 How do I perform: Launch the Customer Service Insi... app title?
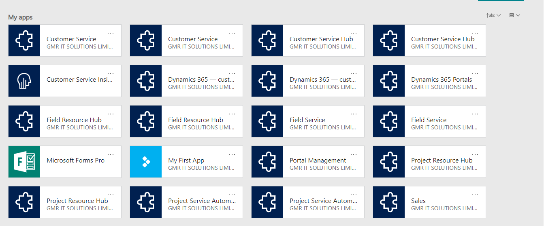80,80
